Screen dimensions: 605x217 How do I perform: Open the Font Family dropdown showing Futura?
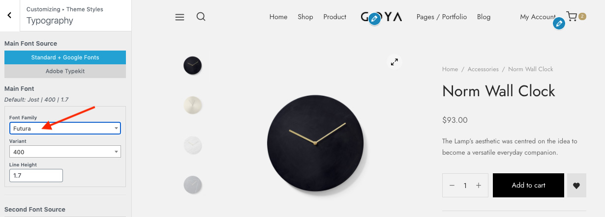pyautogui.click(x=65, y=129)
